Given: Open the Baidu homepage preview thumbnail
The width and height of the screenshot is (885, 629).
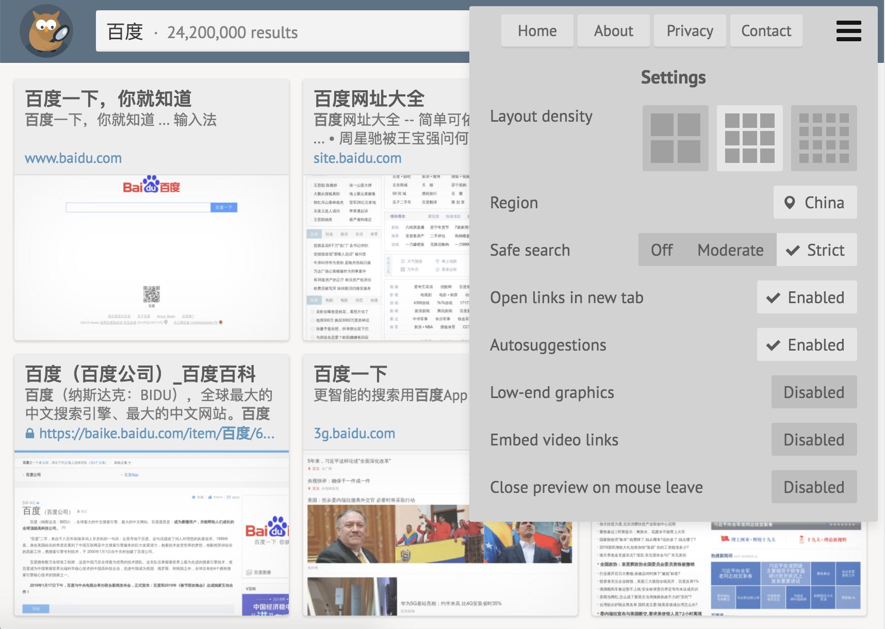Looking at the screenshot, I should point(152,258).
